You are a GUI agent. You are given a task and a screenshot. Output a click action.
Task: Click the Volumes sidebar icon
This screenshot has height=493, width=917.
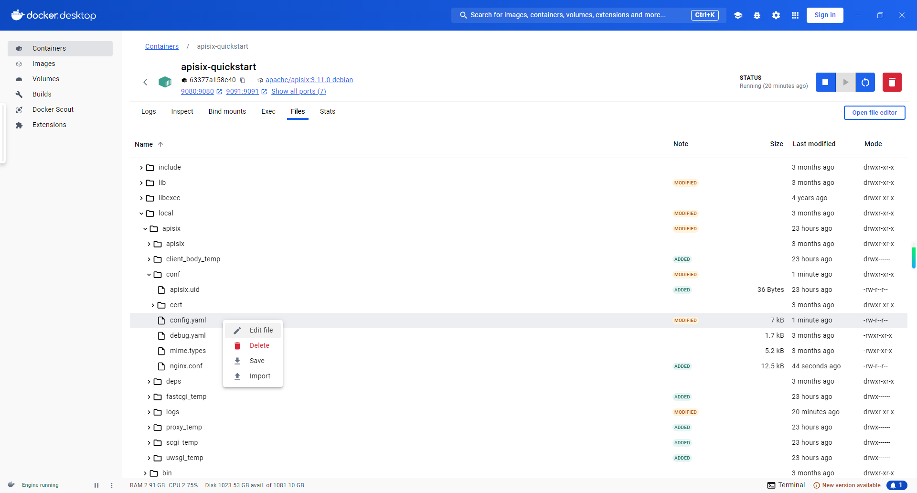tap(19, 79)
